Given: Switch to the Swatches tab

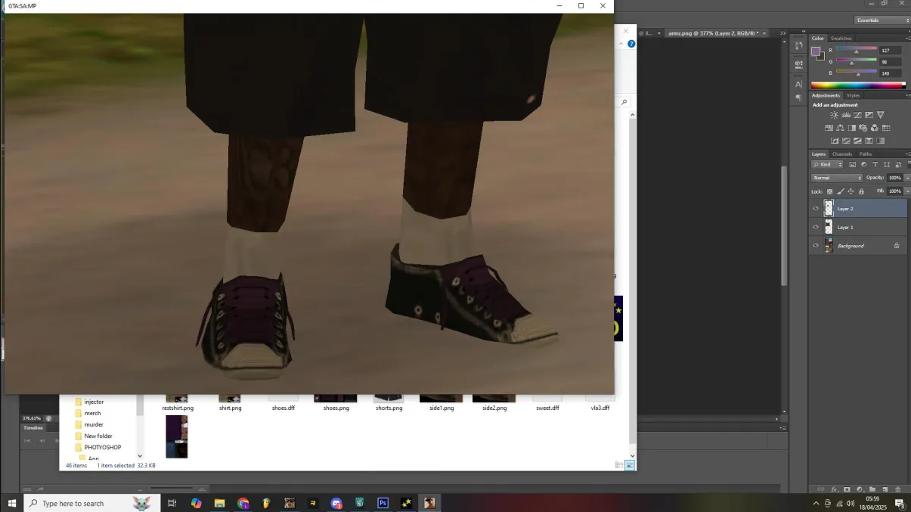Looking at the screenshot, I should 841,39.
